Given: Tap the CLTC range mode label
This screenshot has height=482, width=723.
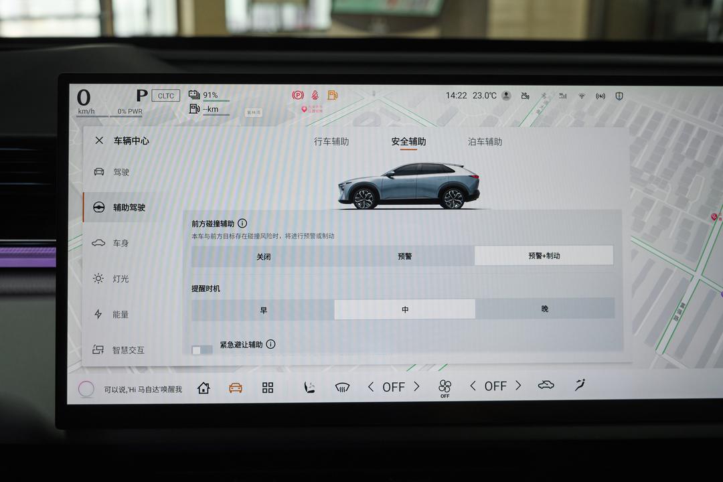Looking at the screenshot, I should 165,96.
